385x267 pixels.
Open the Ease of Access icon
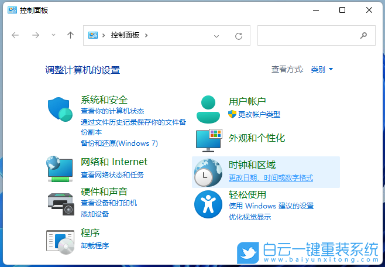pos(208,204)
